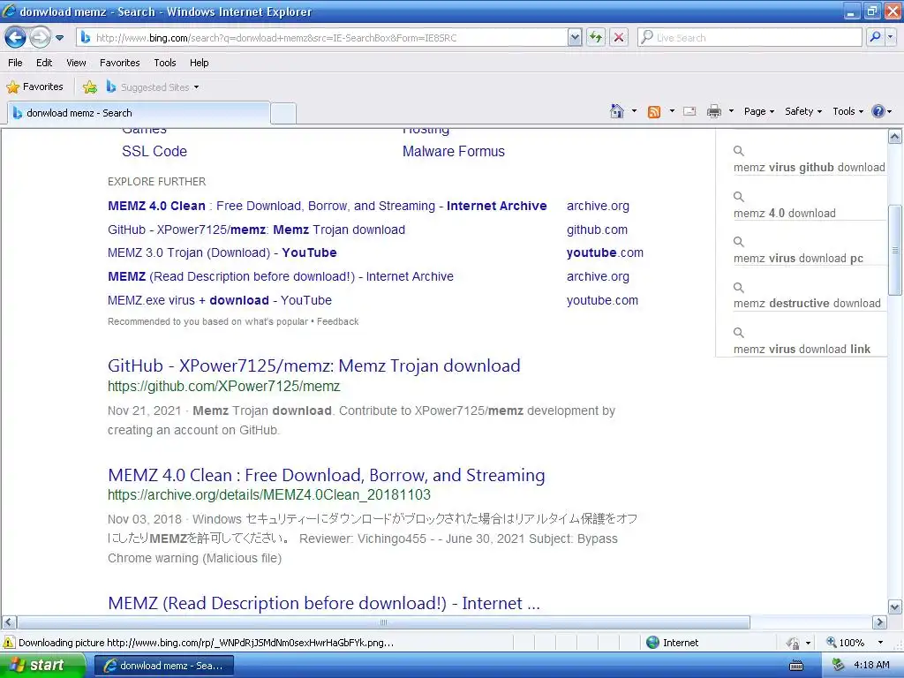Viewport: 904px width, 678px height.
Task: Click status bar warning icon
Action: point(9,643)
